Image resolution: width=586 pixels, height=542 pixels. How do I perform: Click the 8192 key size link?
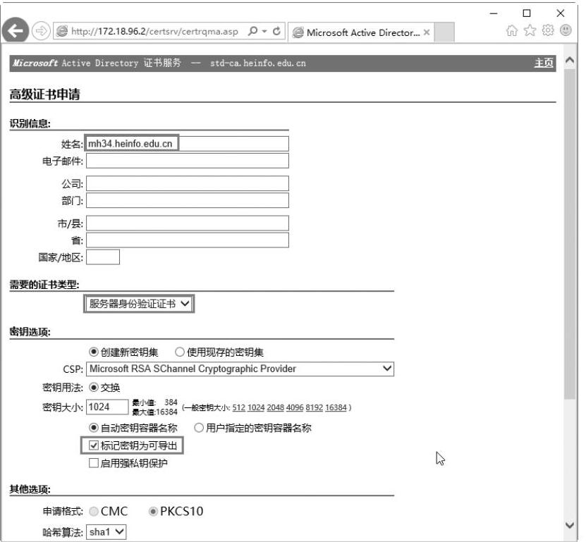[x=315, y=407]
